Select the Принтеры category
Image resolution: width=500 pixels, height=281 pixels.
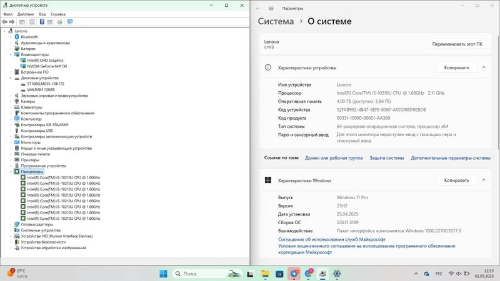(30, 160)
